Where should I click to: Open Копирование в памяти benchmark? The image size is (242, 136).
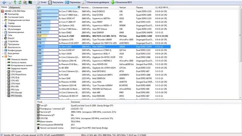coord(20,65)
